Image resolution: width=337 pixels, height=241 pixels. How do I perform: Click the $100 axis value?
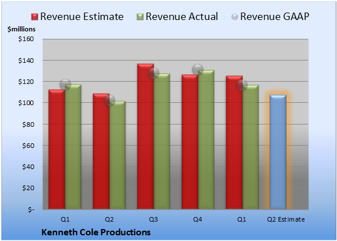(x=26, y=103)
